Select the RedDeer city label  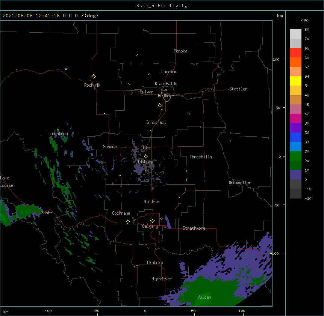[x=165, y=96]
